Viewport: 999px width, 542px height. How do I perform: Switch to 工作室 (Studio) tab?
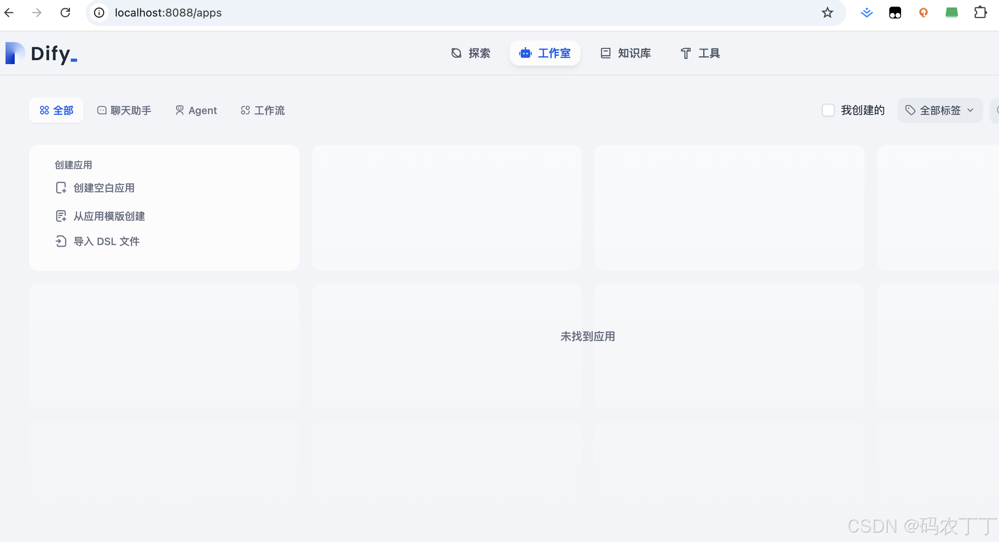tap(545, 53)
